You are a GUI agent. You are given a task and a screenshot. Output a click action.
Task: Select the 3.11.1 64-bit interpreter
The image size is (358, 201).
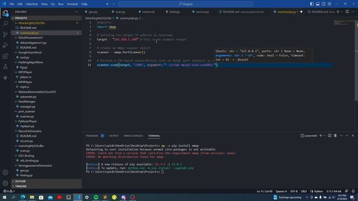(333, 191)
